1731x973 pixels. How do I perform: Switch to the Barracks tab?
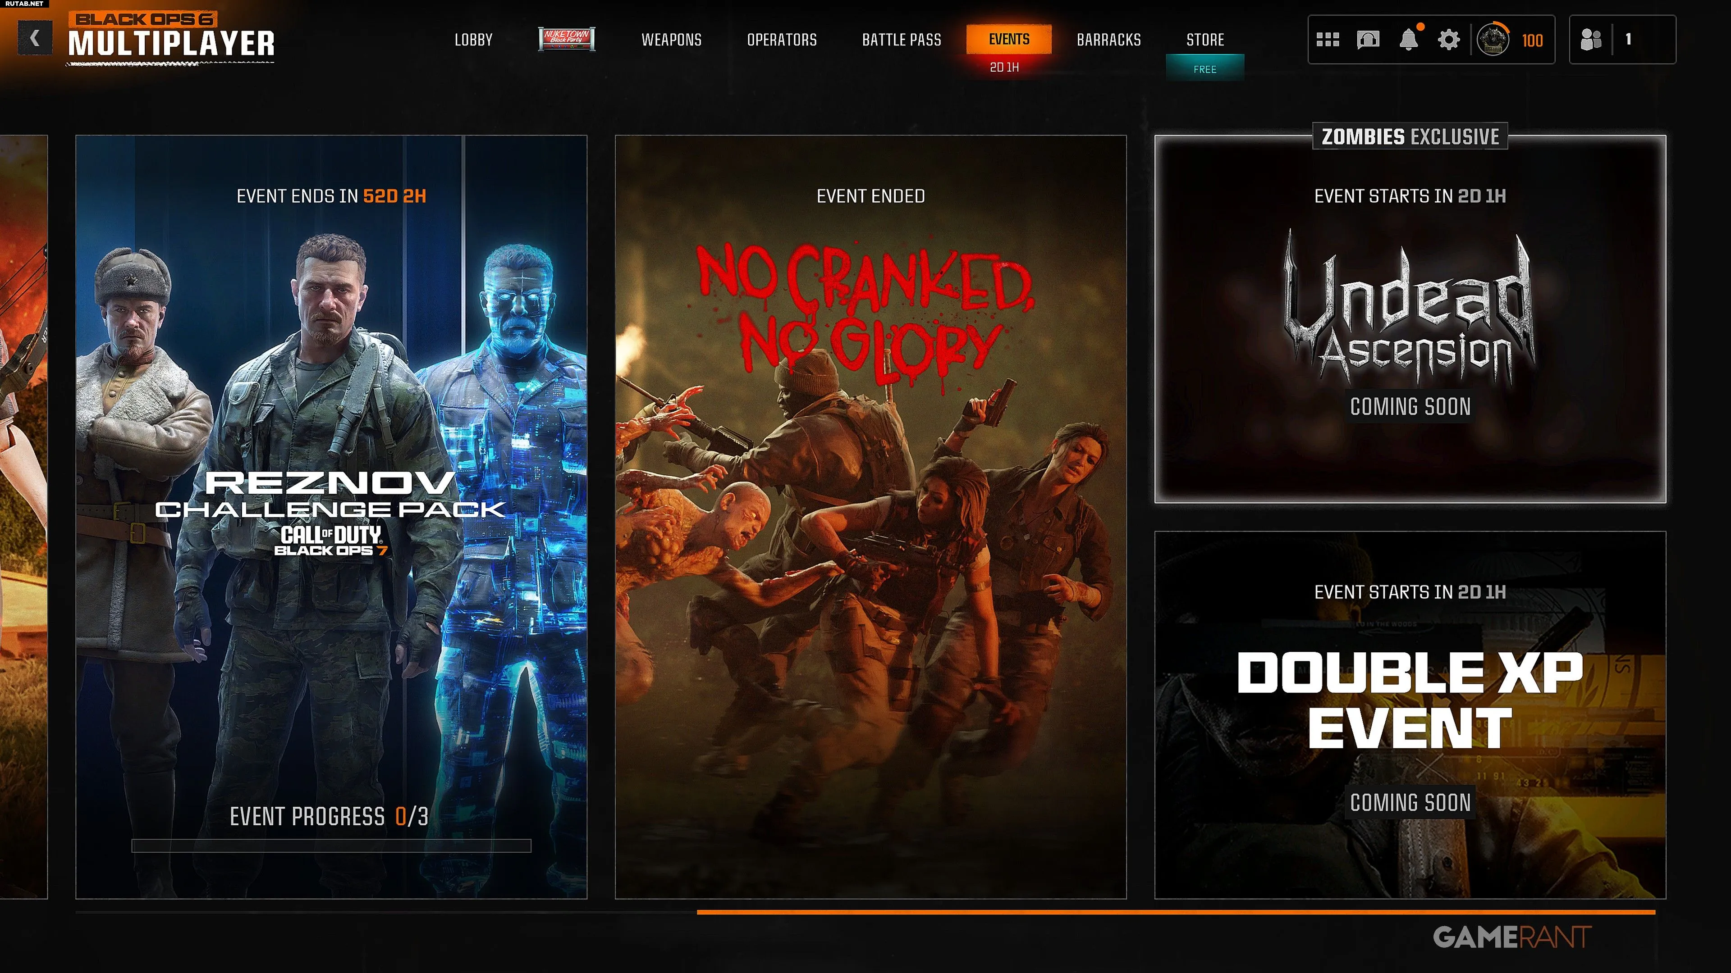pos(1109,40)
